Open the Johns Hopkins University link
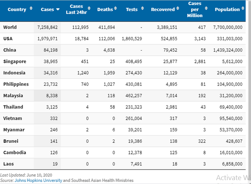Viewport: 251px width, 184px height. click(38, 180)
